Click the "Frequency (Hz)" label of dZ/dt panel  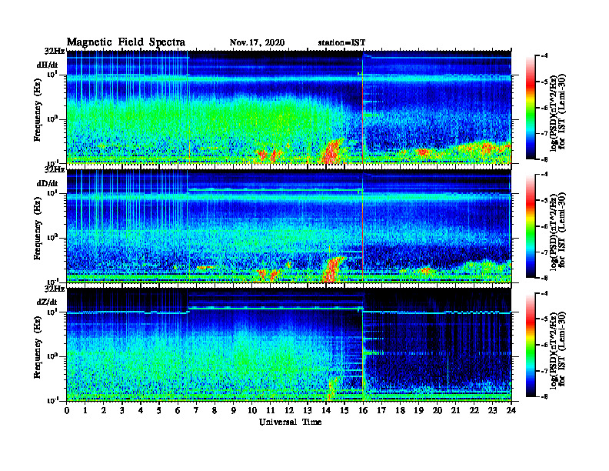pyautogui.click(x=37, y=347)
